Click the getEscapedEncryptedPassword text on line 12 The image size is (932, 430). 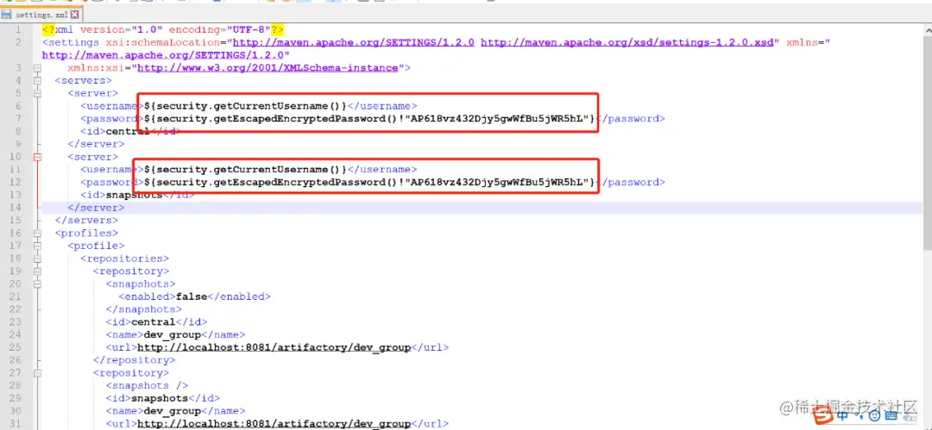pyautogui.click(x=370, y=183)
